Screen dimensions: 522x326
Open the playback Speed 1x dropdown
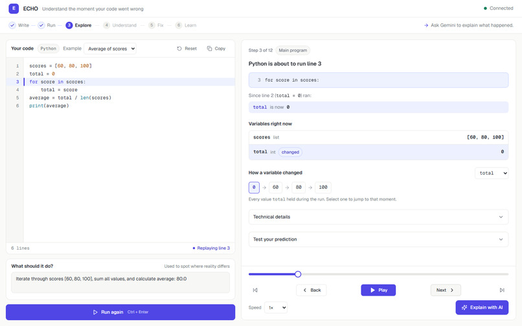276,307
